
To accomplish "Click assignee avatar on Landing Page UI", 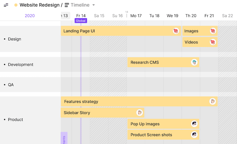I will click(x=176, y=31).
